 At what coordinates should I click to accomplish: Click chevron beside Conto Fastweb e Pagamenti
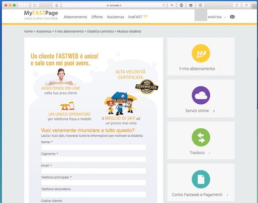tap(227, 195)
